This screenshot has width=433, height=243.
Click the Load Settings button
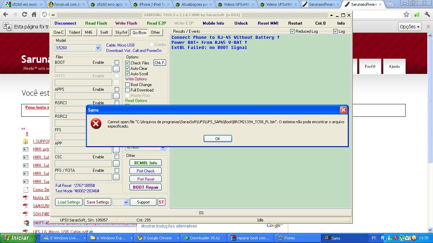(69, 202)
